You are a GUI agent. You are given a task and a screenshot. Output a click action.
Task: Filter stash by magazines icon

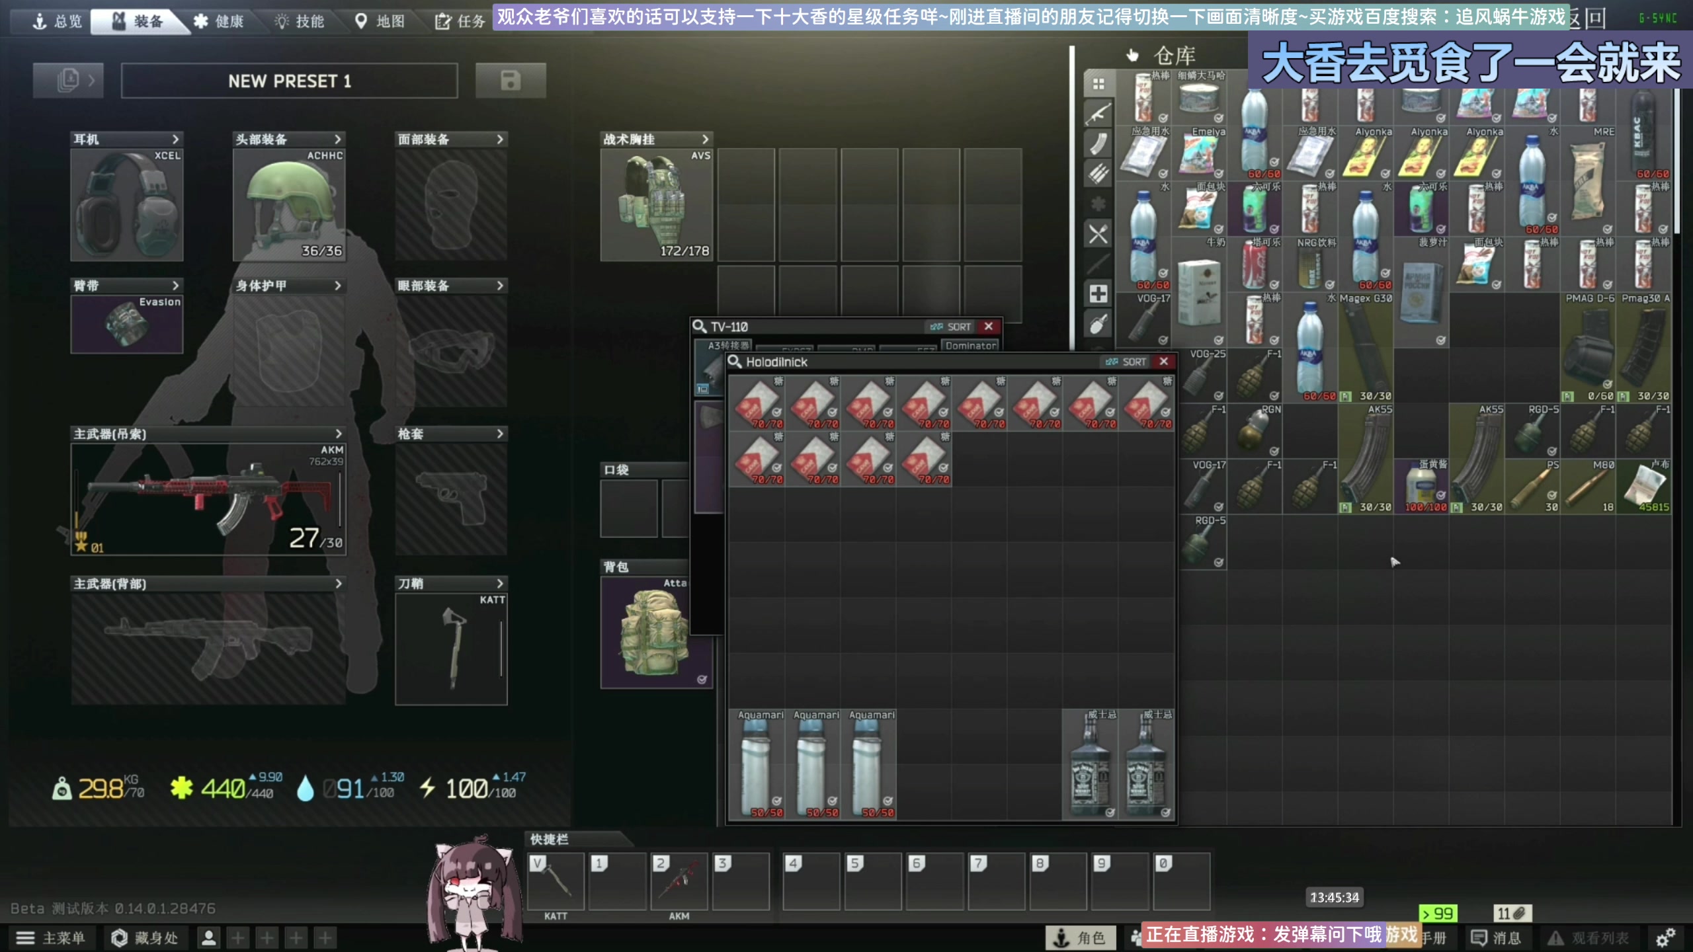tap(1098, 144)
